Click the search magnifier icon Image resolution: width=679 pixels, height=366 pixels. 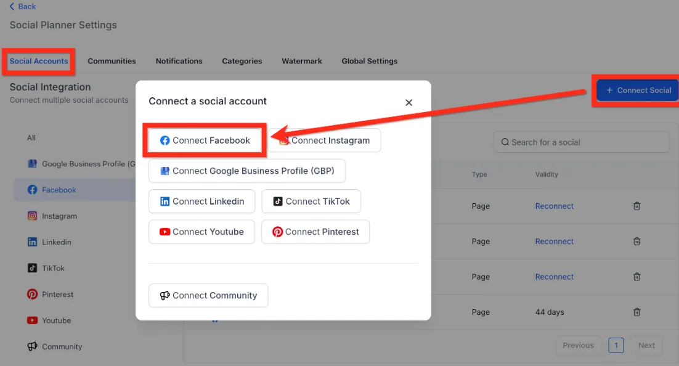point(505,142)
